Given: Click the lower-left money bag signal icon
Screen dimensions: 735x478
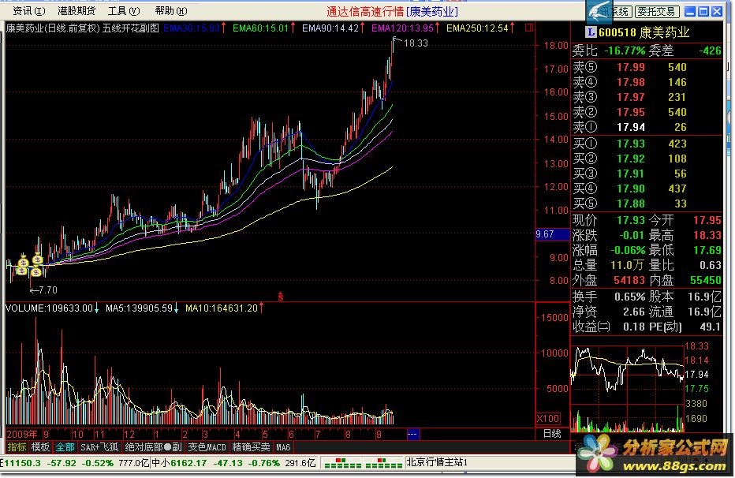Looking at the screenshot, I should 21,270.
